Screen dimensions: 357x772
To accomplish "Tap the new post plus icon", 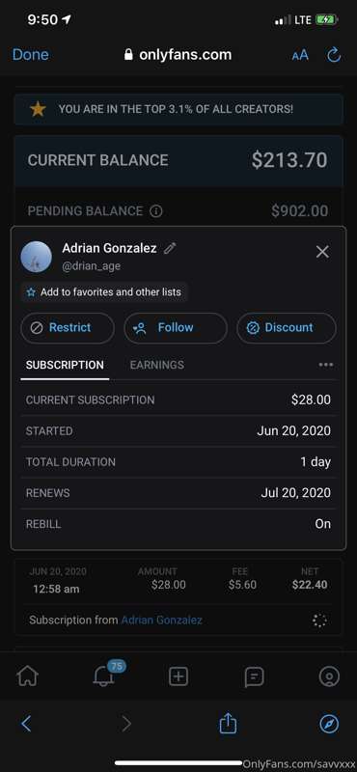I will pyautogui.click(x=178, y=676).
